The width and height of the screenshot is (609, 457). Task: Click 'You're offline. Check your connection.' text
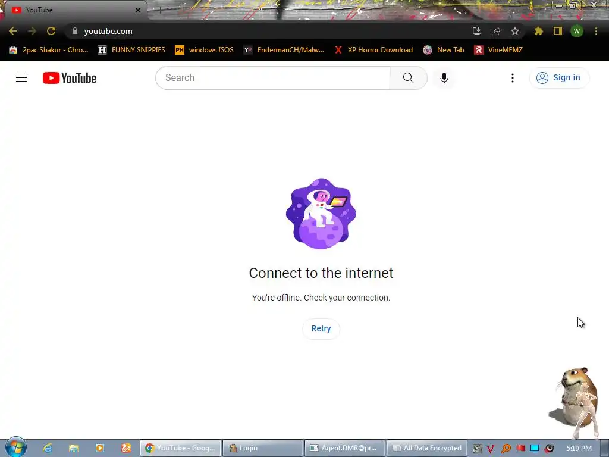(x=321, y=298)
